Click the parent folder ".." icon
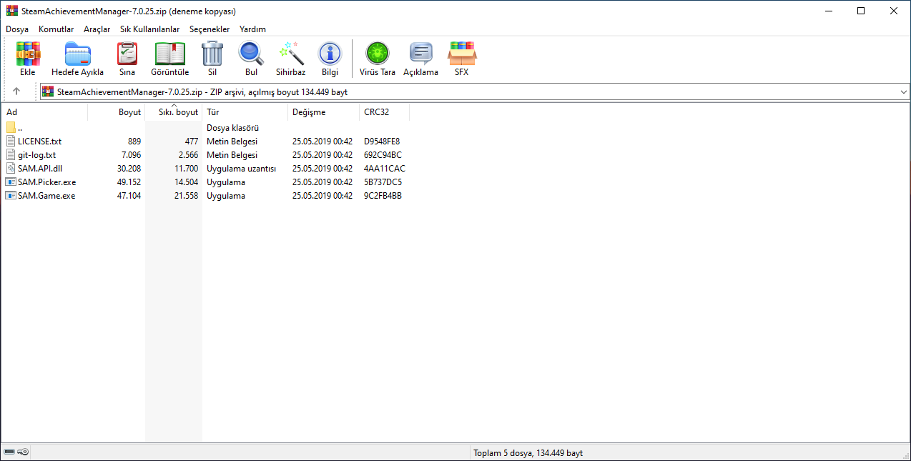Screen dimensions: 911x461 coord(11,128)
